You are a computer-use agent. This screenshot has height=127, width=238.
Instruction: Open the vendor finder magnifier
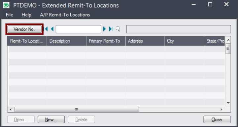118,29
